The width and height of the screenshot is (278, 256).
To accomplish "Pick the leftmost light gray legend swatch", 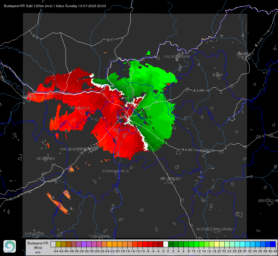I will tap(53, 244).
